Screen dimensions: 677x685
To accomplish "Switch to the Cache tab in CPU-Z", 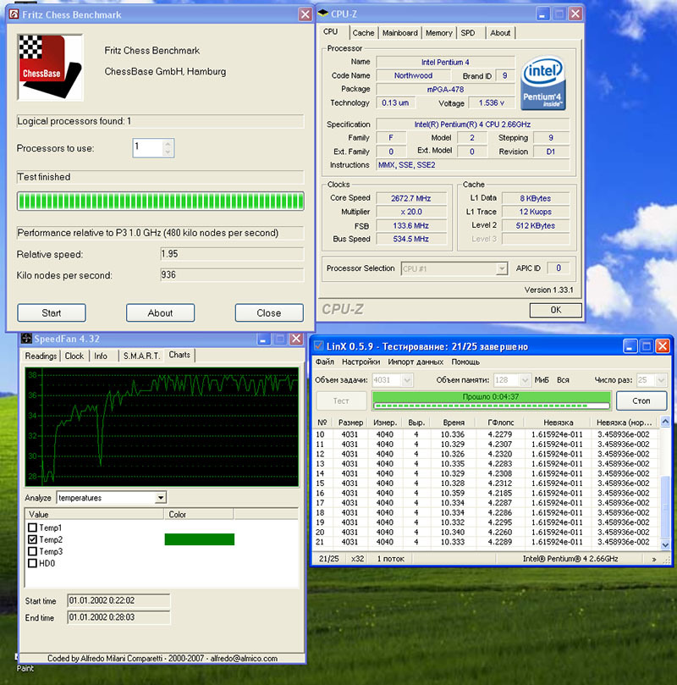I will [x=363, y=33].
